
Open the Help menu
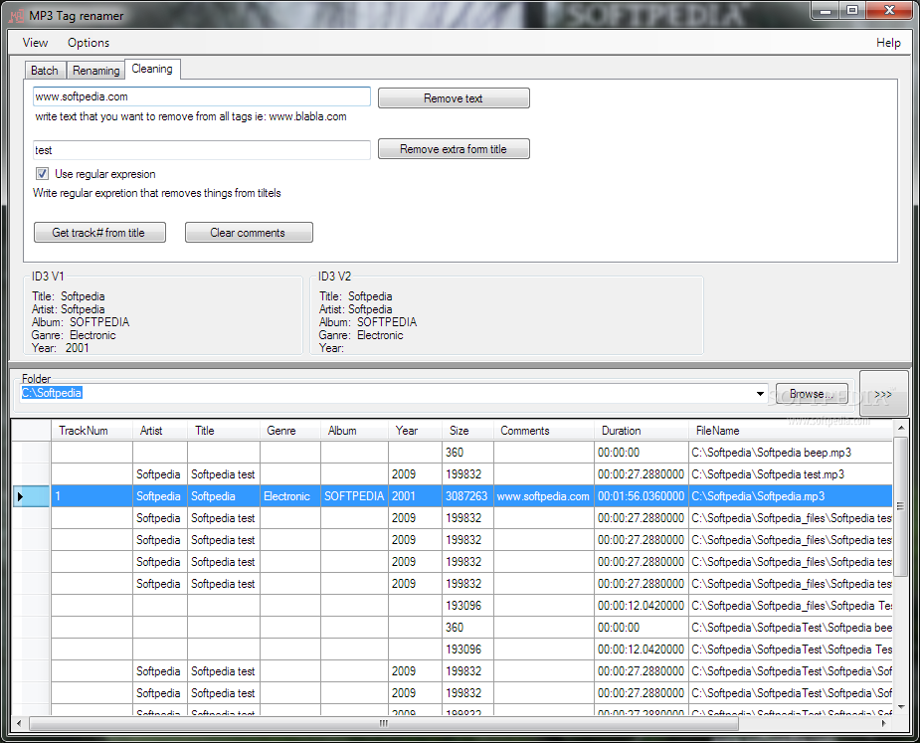coord(888,43)
